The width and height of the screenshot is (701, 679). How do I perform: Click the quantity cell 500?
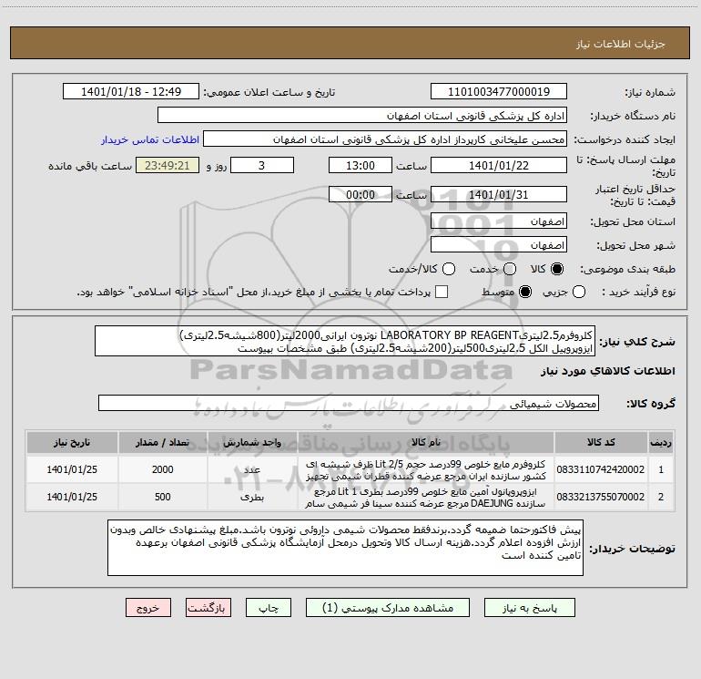pos(162,497)
